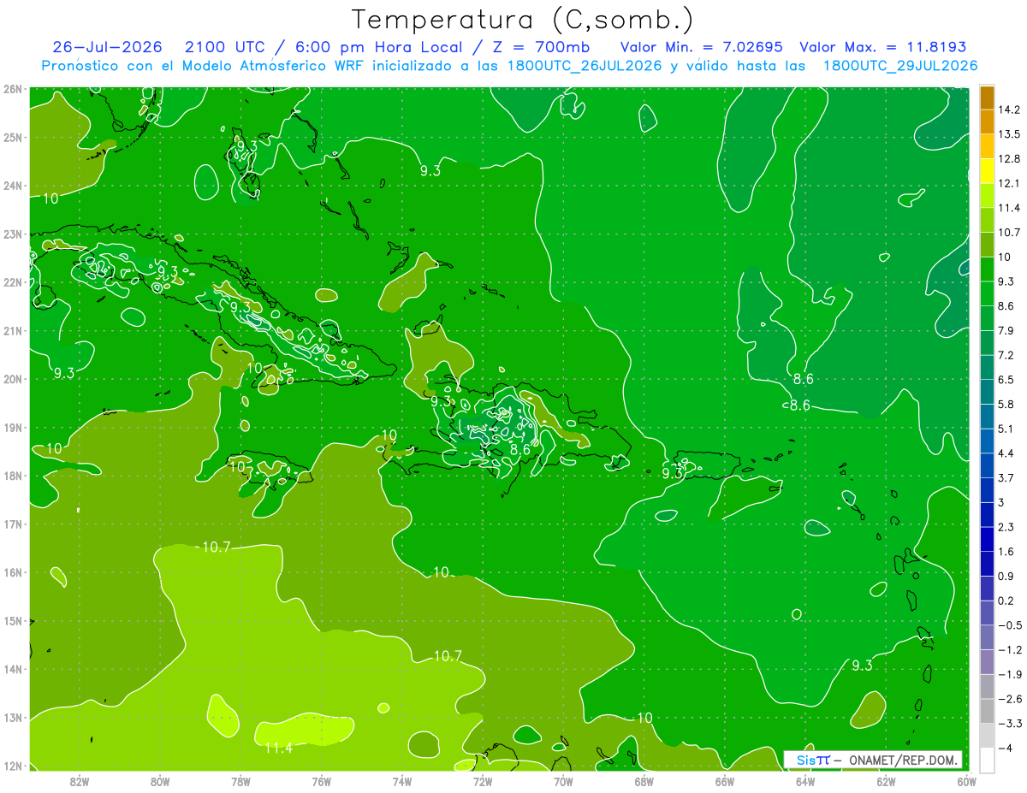The height and width of the screenshot is (793, 1027).
Task: Click the gray legend swatch between -3.3 and -2.6
Action: tap(987, 711)
